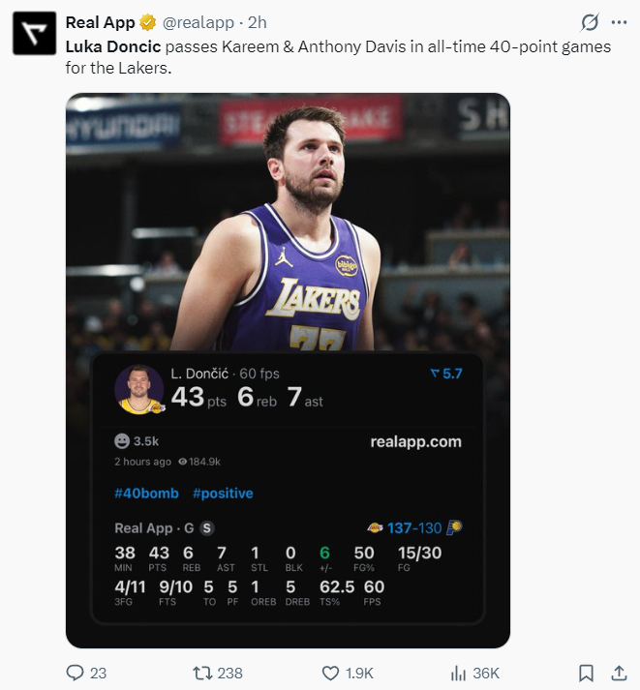Screen dimensions: 640x690
Task: Open the Grok slash icon
Action: point(588,23)
